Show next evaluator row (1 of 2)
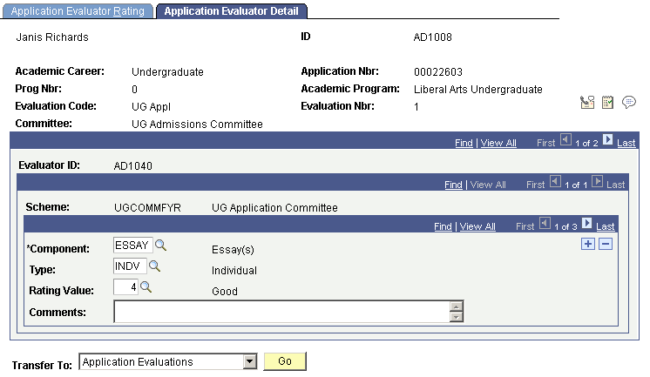Image resolution: width=650 pixels, height=377 pixels. coord(607,140)
